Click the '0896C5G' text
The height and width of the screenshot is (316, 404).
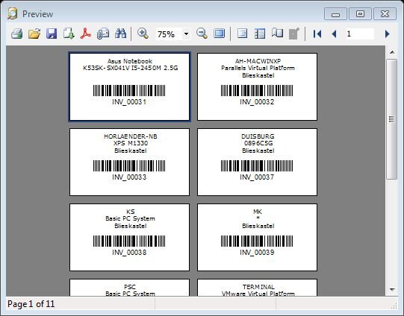(258, 143)
